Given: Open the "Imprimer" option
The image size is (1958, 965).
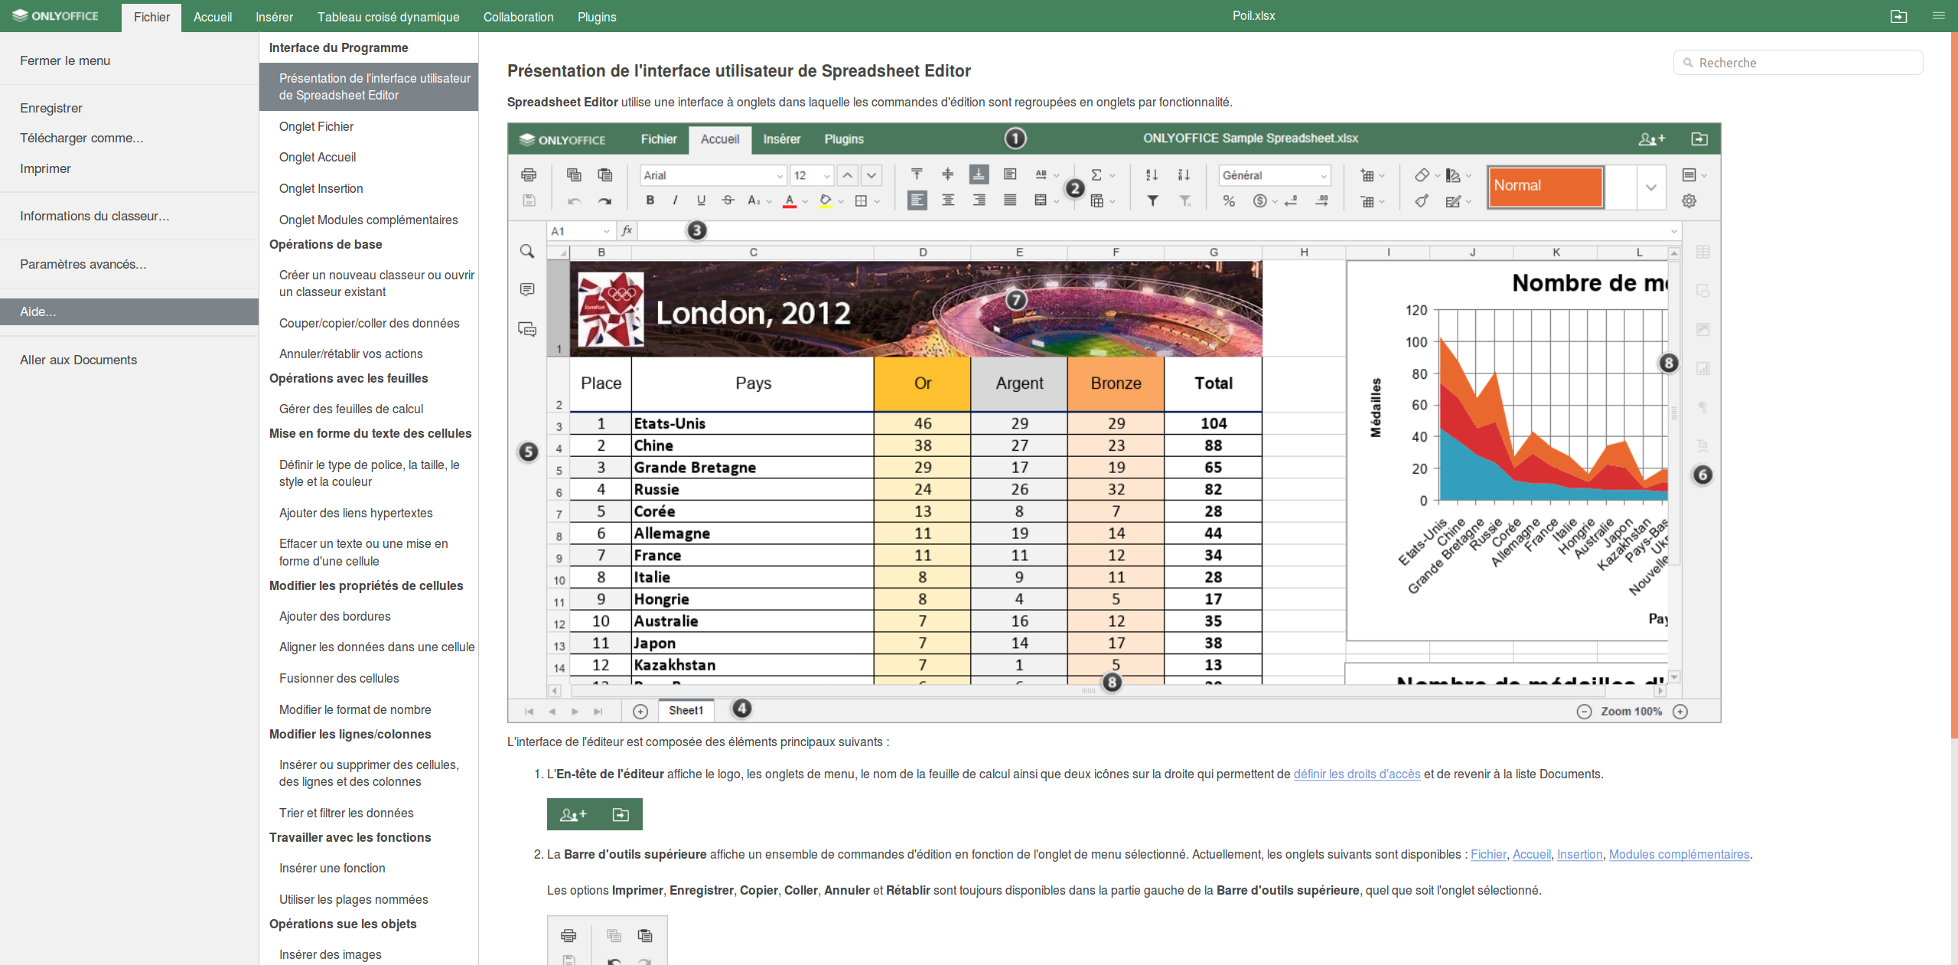Looking at the screenshot, I should coord(45,168).
